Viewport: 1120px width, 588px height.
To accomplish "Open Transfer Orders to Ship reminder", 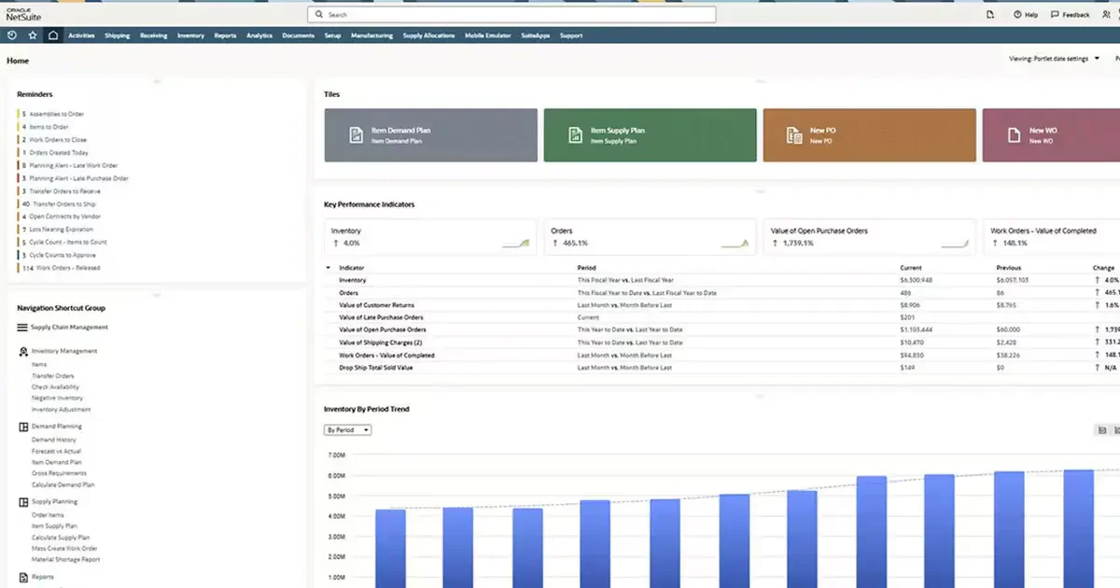I will 64,203.
